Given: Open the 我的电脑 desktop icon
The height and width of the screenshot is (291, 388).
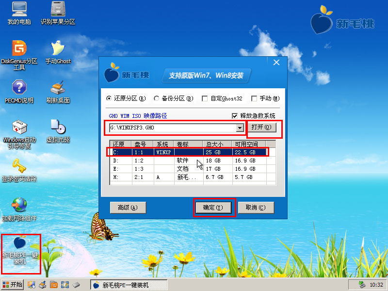Looking at the screenshot, I should 19,14.
